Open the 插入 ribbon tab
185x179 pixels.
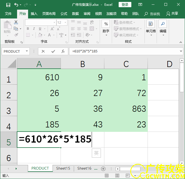[34, 14]
